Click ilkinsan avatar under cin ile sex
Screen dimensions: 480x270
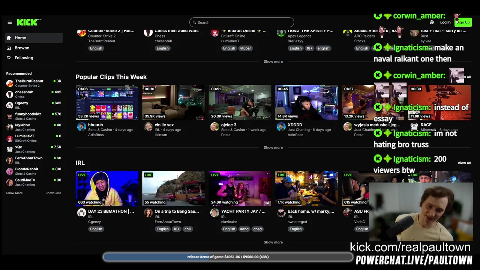(x=148, y=127)
